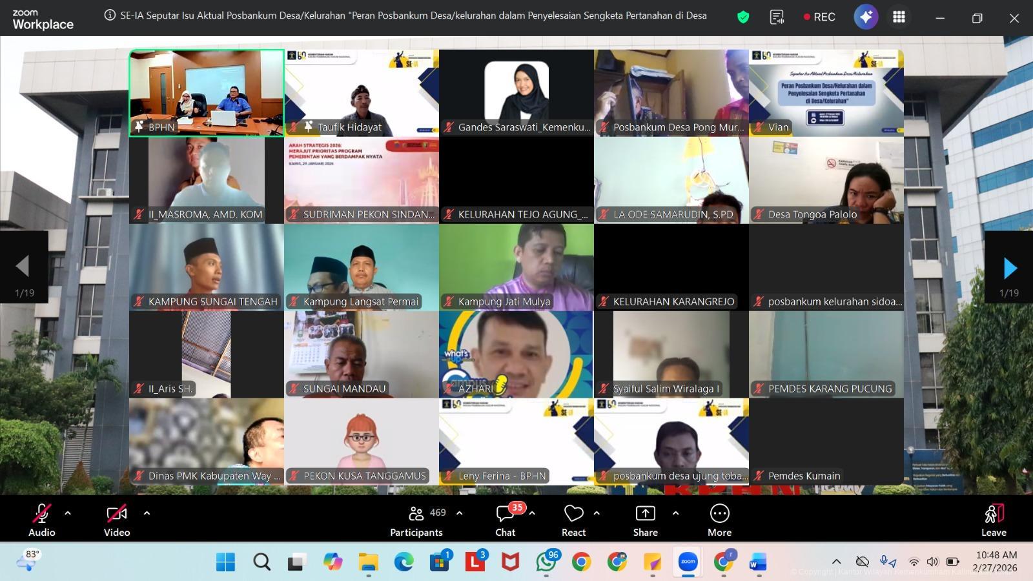Viewport: 1033px width, 581px height.
Task: Open the More options menu
Action: point(719,520)
